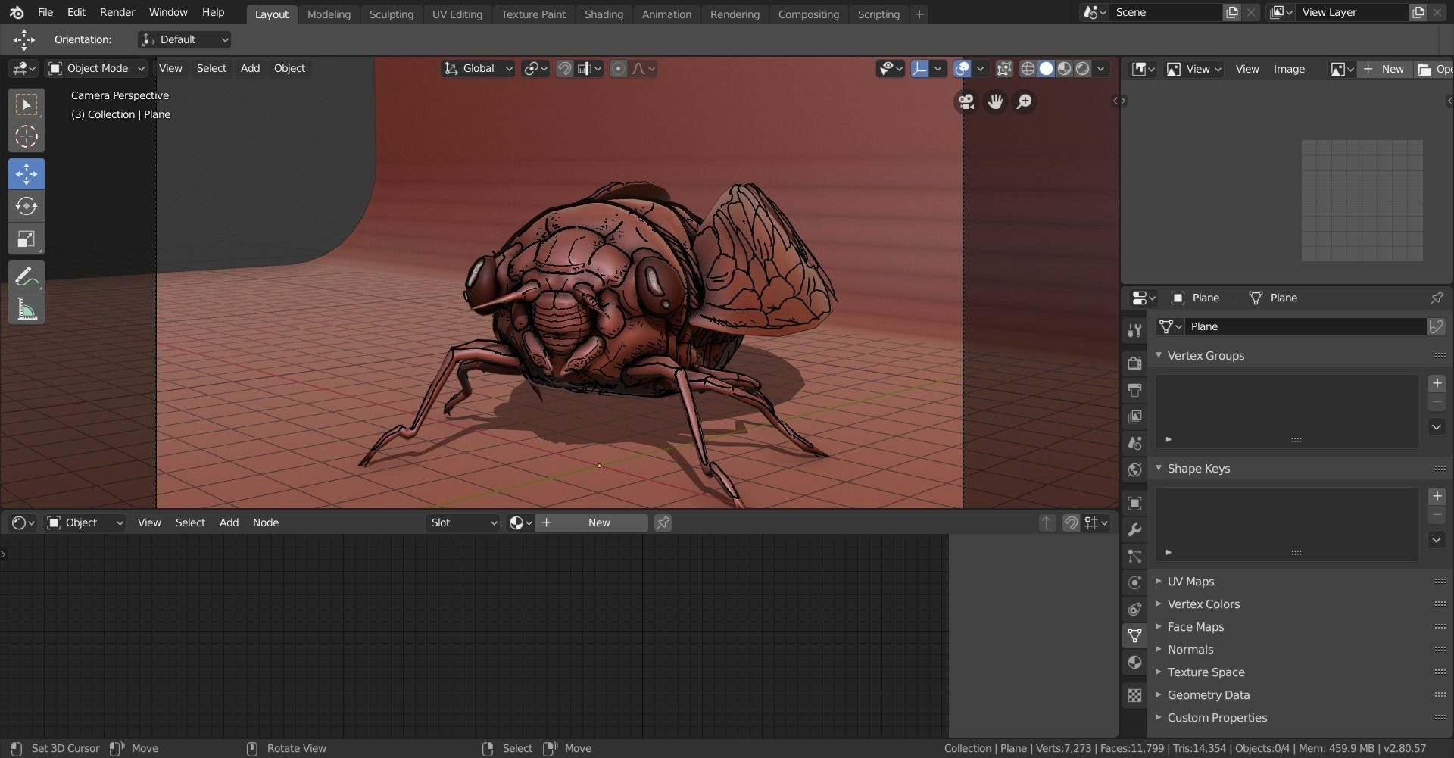Open shader type Object dropdown

(84, 522)
